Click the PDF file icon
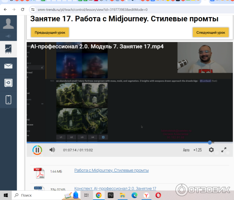The width and height of the screenshot is (234, 200). [x=39, y=173]
